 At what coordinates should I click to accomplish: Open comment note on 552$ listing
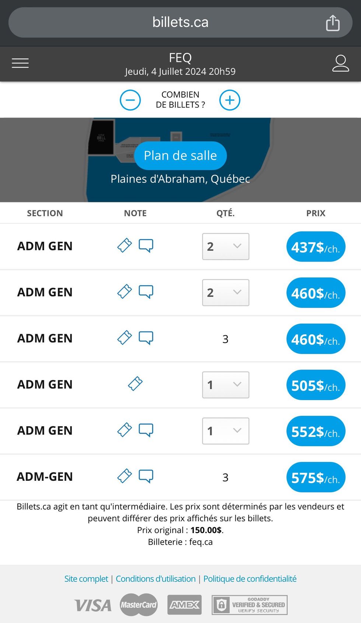(x=146, y=430)
